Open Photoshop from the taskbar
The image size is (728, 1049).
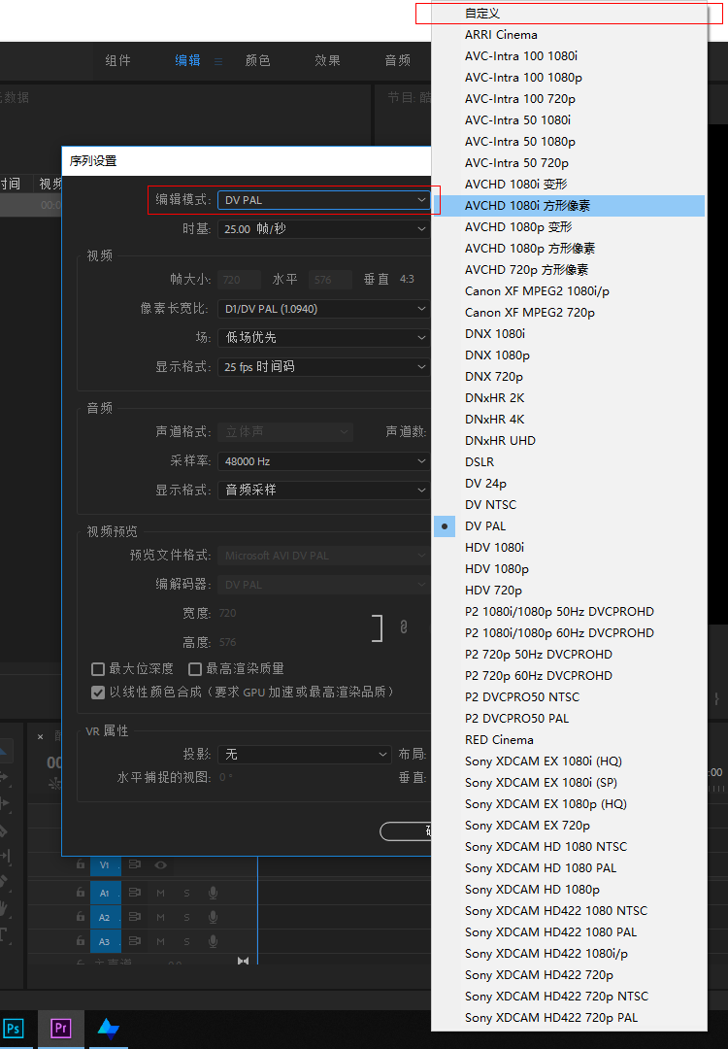pyautogui.click(x=14, y=1029)
